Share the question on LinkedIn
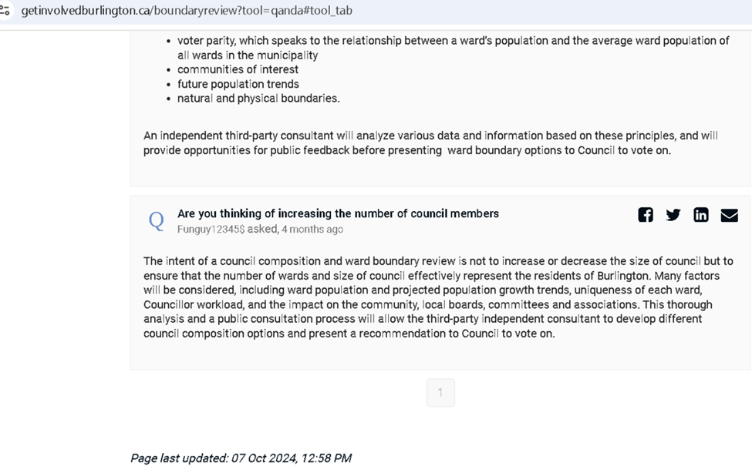752x473 pixels. click(701, 215)
